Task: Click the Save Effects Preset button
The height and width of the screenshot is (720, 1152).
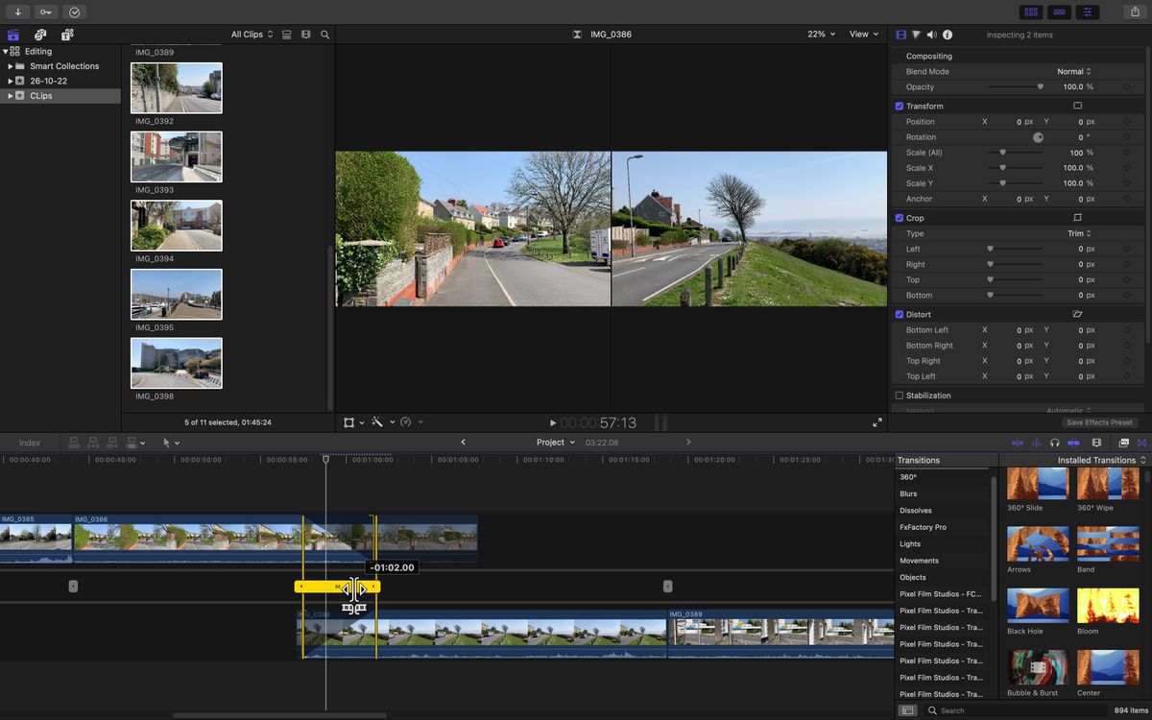Action: click(1099, 421)
